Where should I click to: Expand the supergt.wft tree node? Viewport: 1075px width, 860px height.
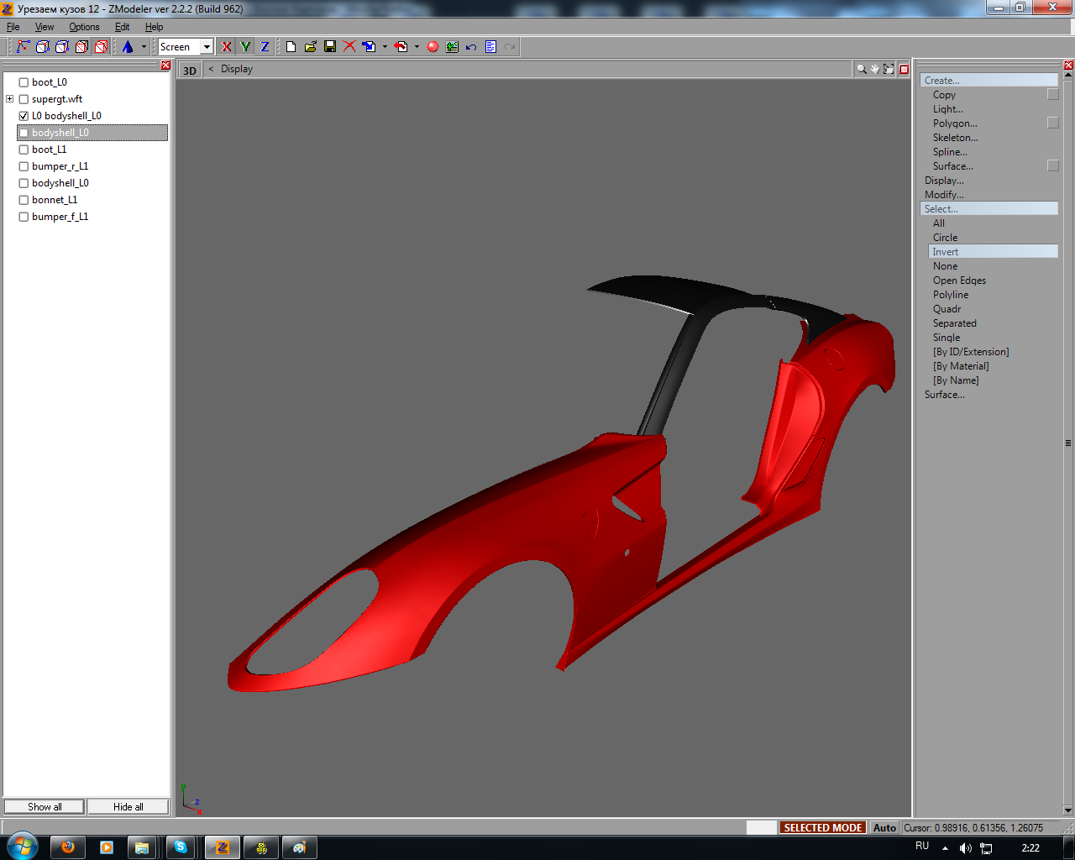click(x=10, y=99)
